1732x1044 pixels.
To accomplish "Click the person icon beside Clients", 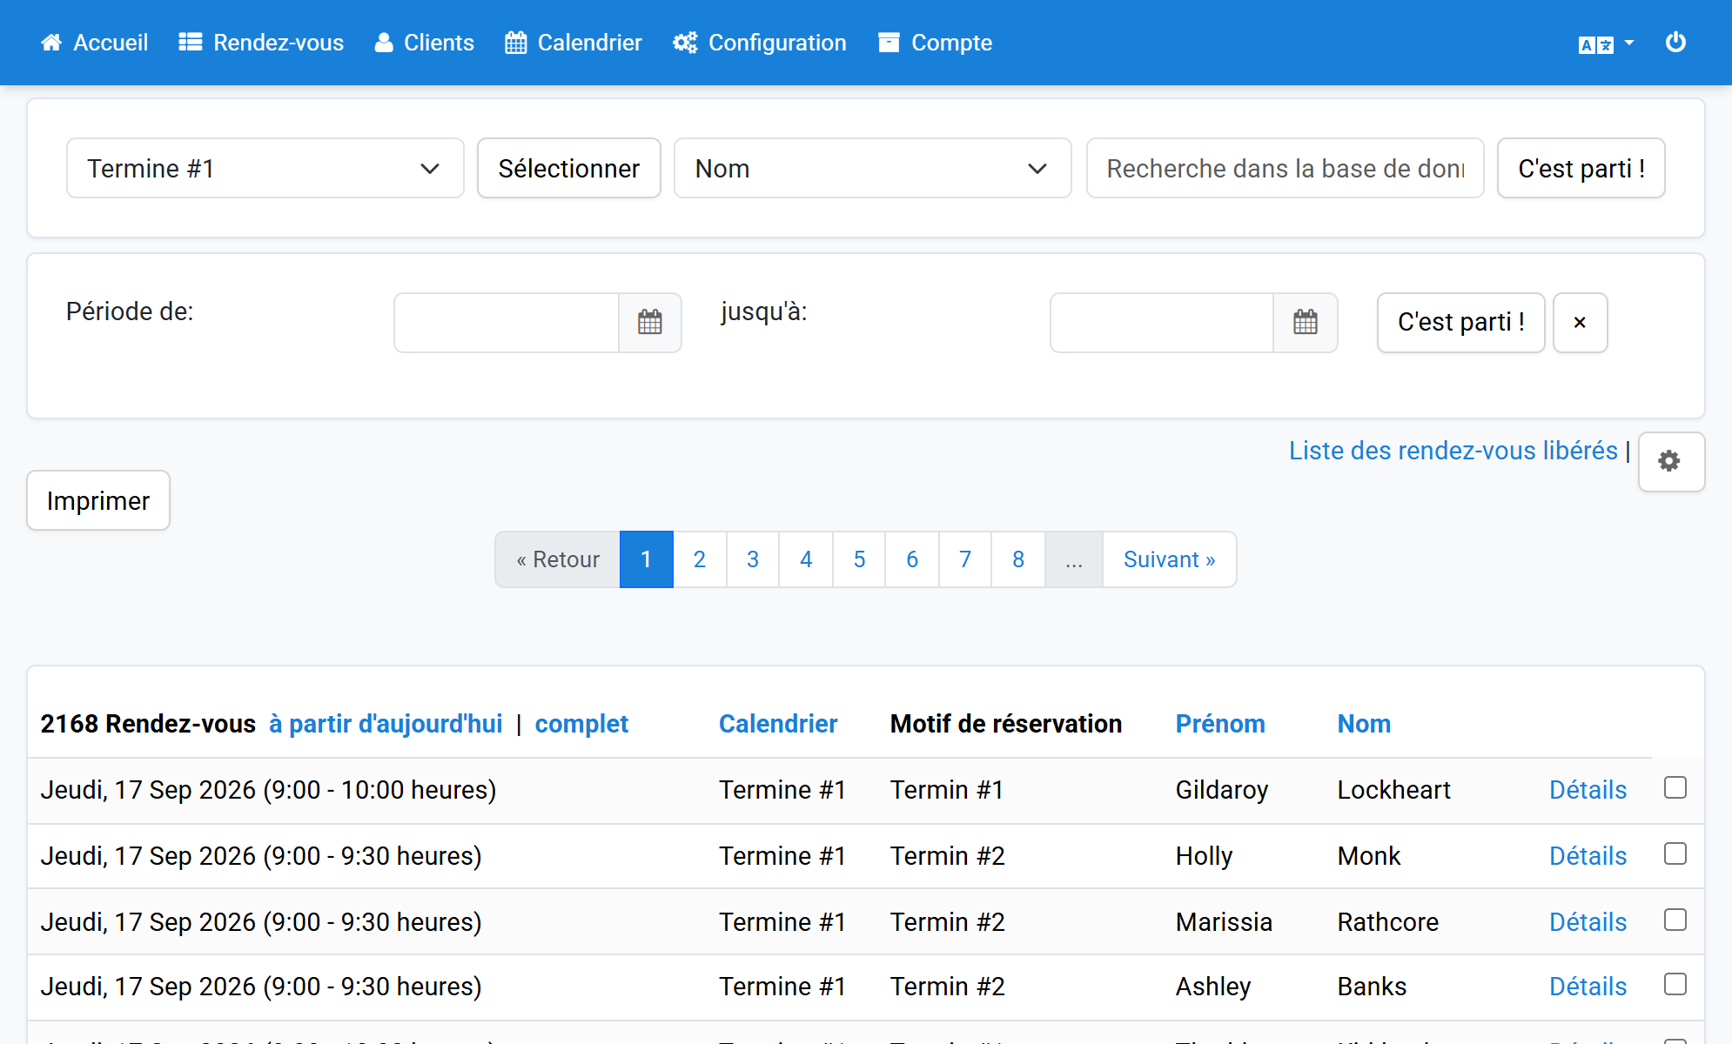I will tap(384, 43).
